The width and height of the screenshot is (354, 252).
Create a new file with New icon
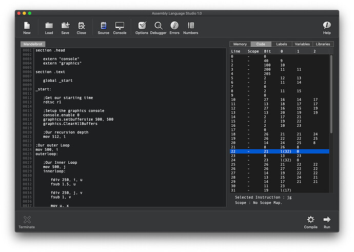[x=27, y=28]
